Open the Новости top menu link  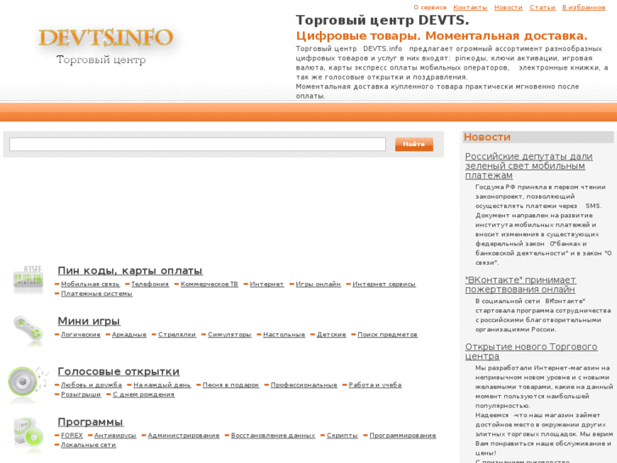508,8
